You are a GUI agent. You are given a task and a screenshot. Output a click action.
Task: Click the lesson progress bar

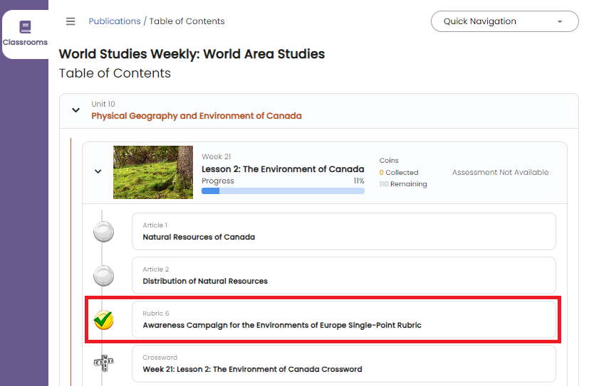283,191
